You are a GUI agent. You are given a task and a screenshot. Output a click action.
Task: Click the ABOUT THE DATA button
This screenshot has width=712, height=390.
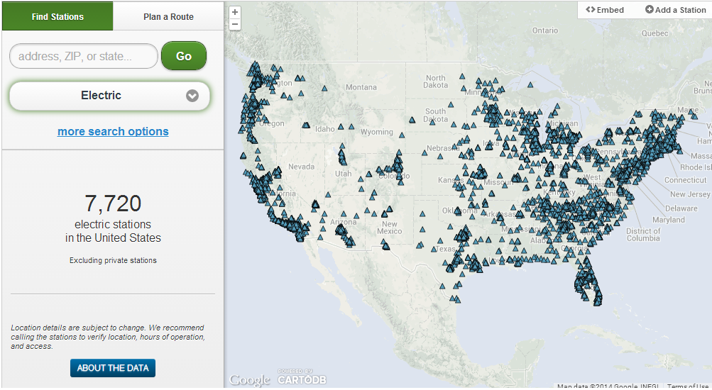pos(112,368)
